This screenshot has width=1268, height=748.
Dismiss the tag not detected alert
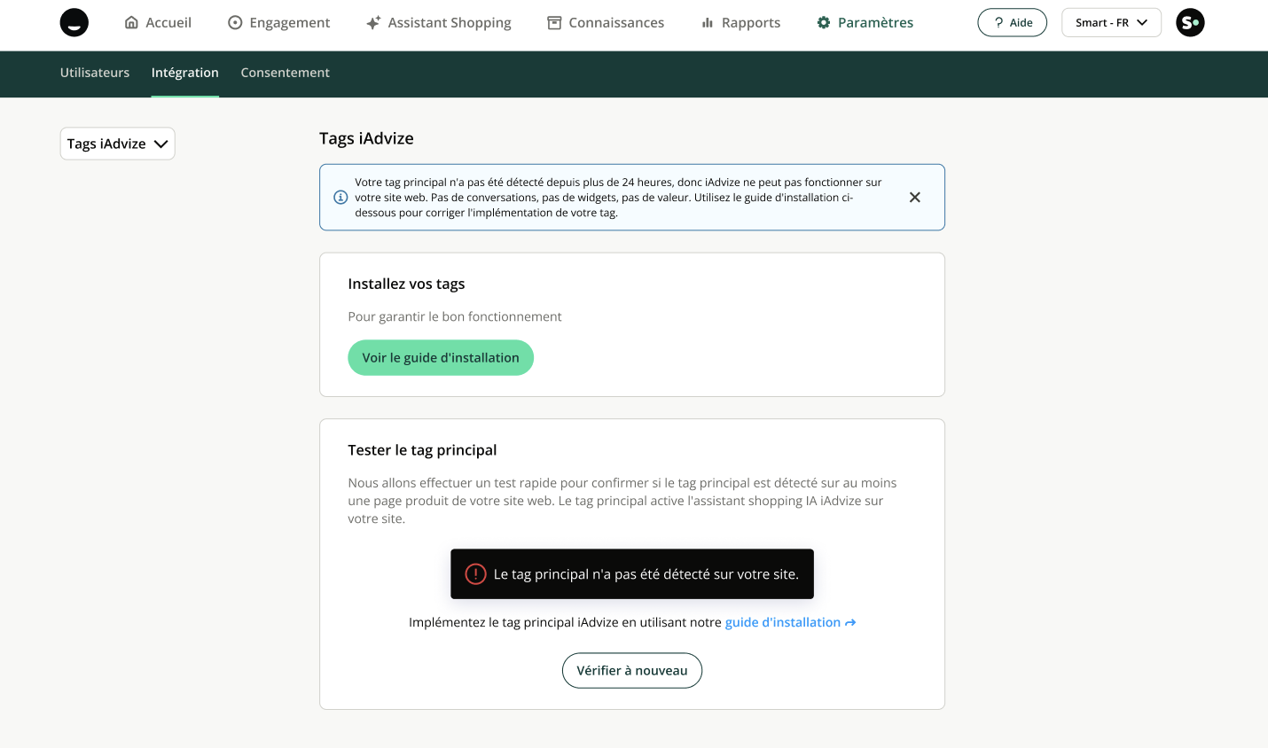914,198
